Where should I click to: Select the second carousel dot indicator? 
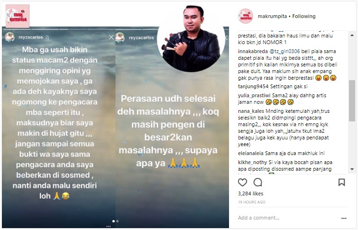point(117,221)
